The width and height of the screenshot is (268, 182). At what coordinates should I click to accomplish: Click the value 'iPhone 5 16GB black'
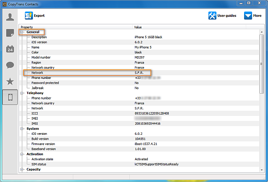click(148, 37)
